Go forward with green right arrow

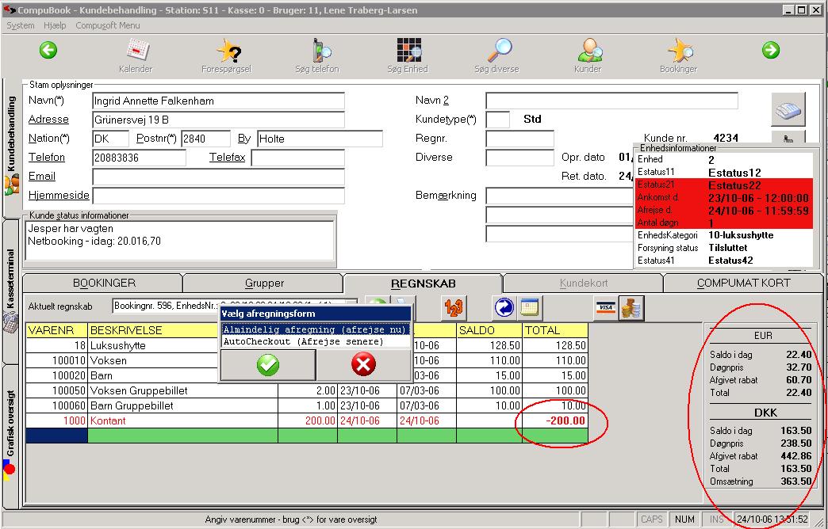point(771,50)
